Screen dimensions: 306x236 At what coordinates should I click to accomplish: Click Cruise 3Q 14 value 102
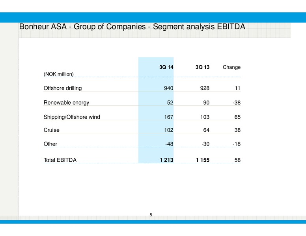click(x=169, y=130)
